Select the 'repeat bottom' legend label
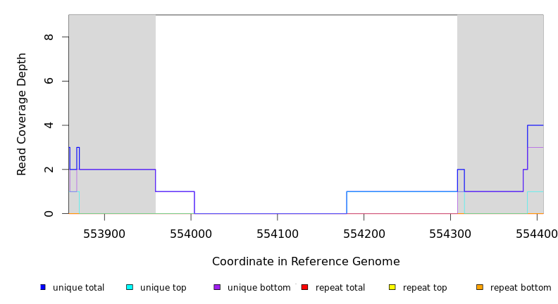The width and height of the screenshot is (558, 304). tap(521, 288)
